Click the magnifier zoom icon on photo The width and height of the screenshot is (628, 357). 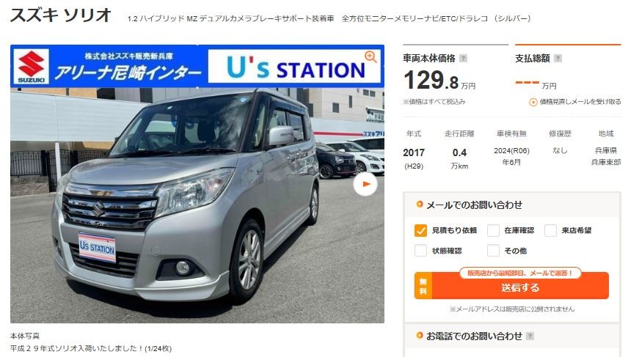tap(370, 57)
